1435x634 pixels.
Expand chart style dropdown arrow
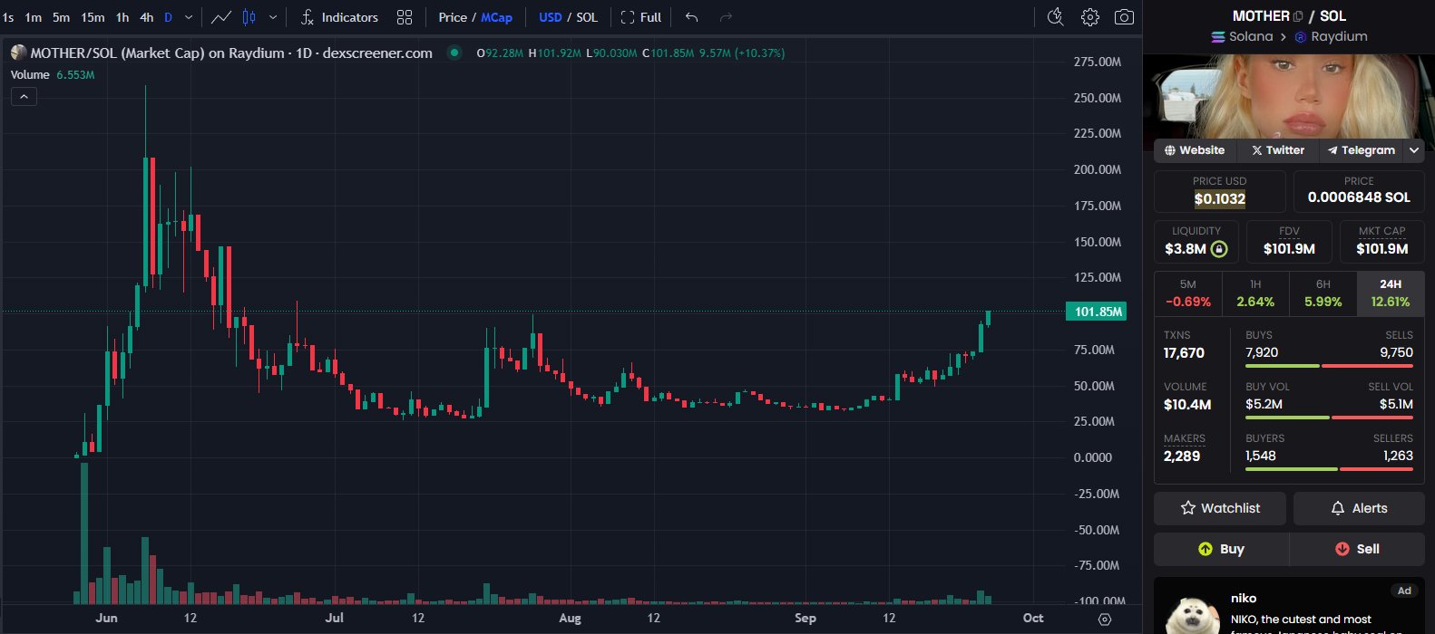(273, 17)
